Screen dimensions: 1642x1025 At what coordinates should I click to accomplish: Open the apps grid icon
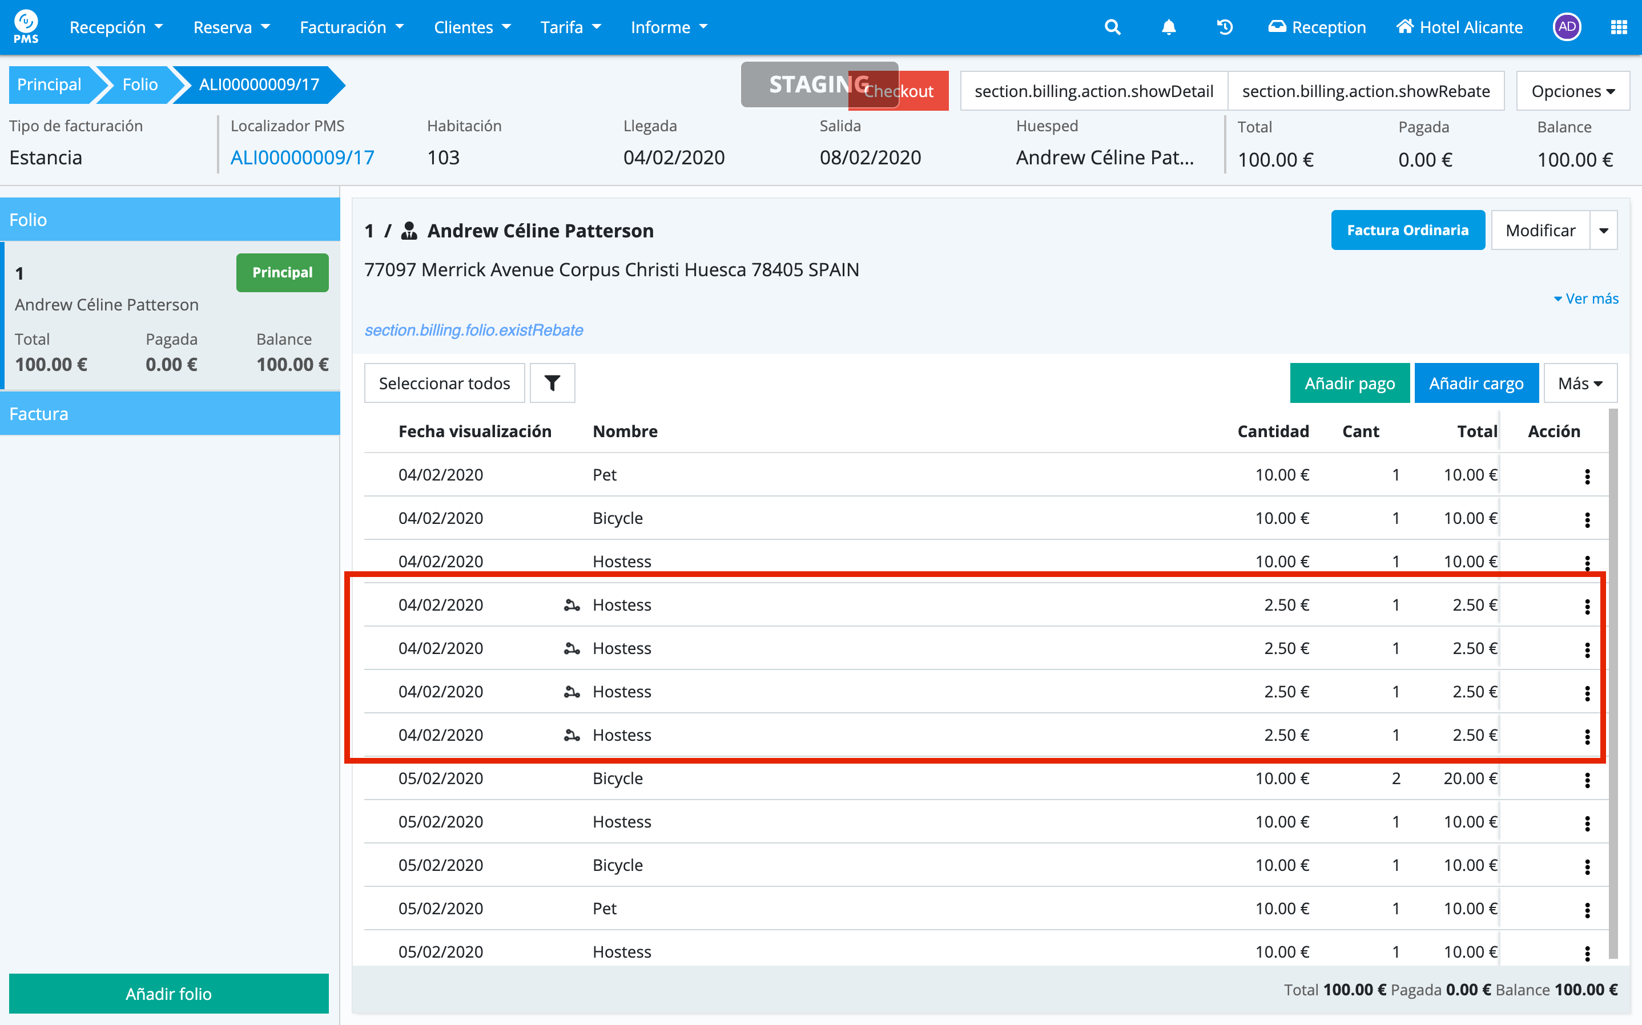pos(1618,27)
